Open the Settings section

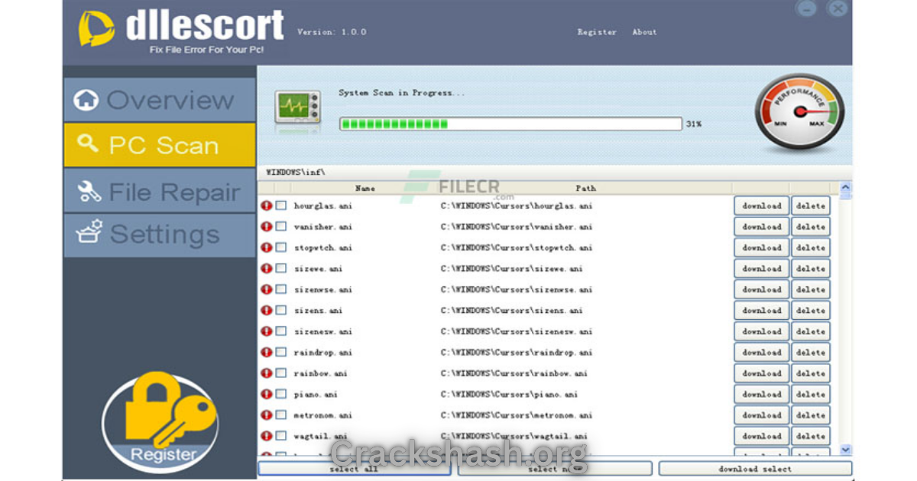pos(160,234)
